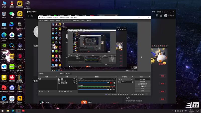The image size is (201, 113).
Task: Remove source with minus icon in Sources panel
Action: pyautogui.click(x=62, y=91)
